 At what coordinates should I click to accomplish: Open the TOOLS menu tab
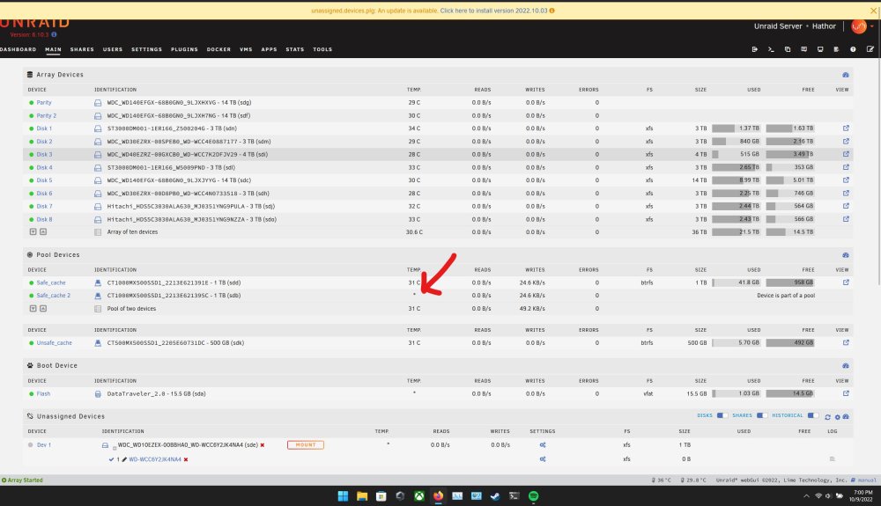(322, 49)
